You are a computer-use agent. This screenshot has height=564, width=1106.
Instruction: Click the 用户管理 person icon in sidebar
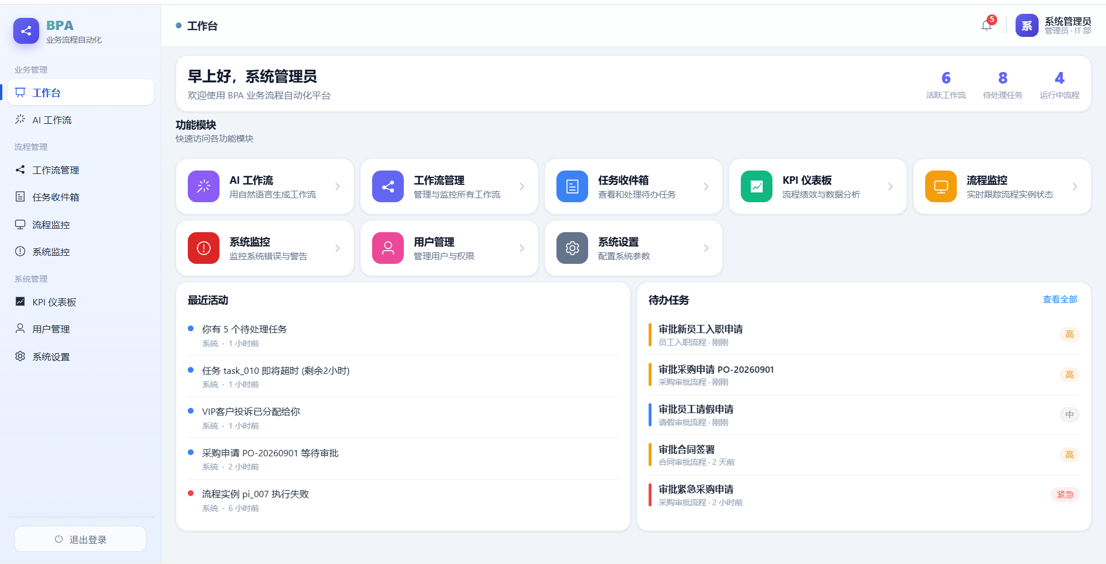(20, 328)
